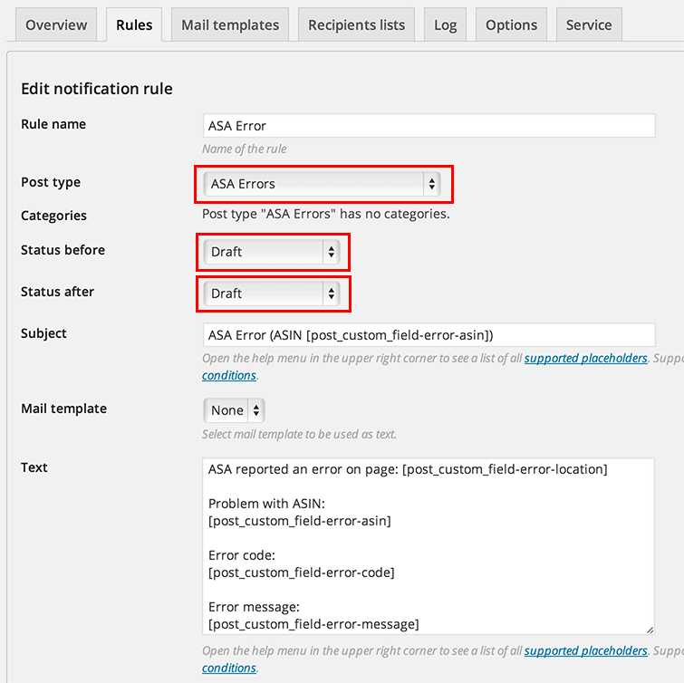Click the 'Rule name' label

click(x=53, y=124)
